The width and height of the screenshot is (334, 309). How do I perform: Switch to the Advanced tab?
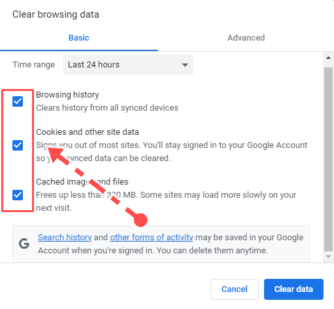(x=246, y=38)
